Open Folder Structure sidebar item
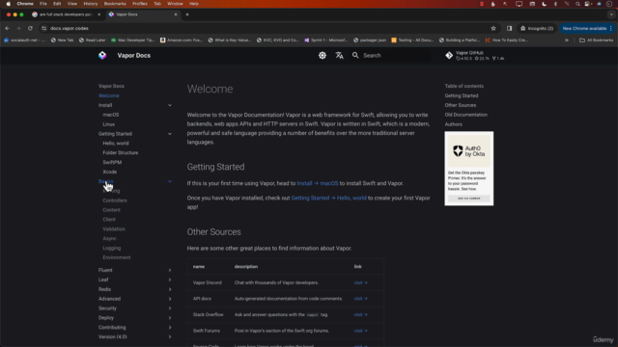This screenshot has height=347, width=618. click(121, 152)
